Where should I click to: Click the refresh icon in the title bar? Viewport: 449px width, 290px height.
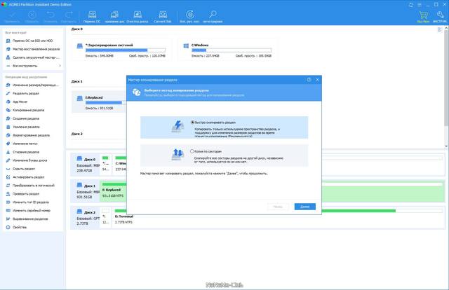tap(411, 5)
